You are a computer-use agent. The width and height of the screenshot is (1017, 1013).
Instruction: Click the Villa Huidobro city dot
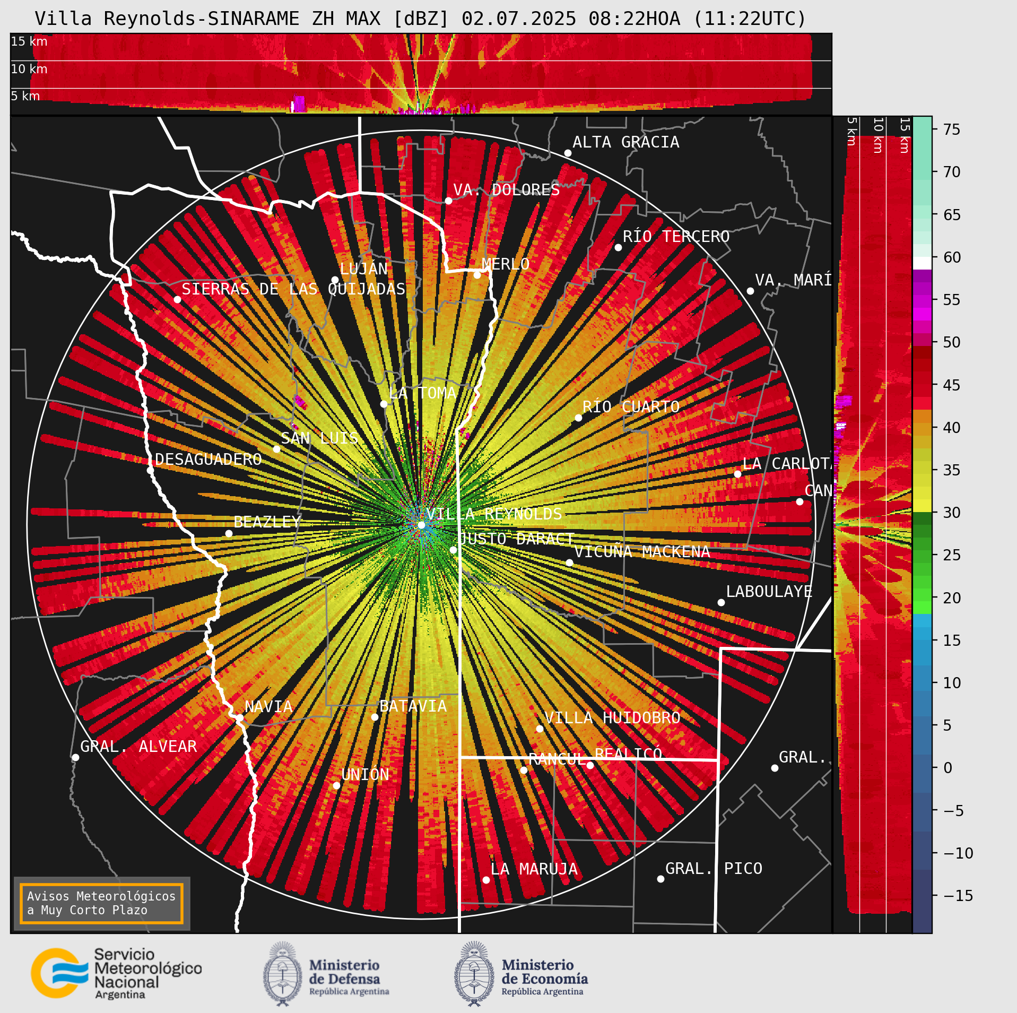[x=540, y=729]
